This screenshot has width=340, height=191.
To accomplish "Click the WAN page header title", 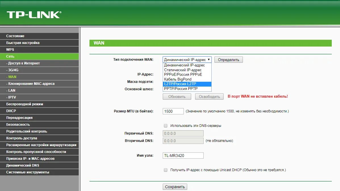I will click(x=99, y=43).
